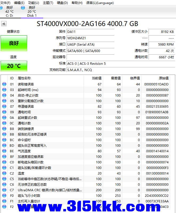Click the buffer size 8192 KB value
Screen dimensions: 176x213
pyautogui.click(x=162, y=32)
